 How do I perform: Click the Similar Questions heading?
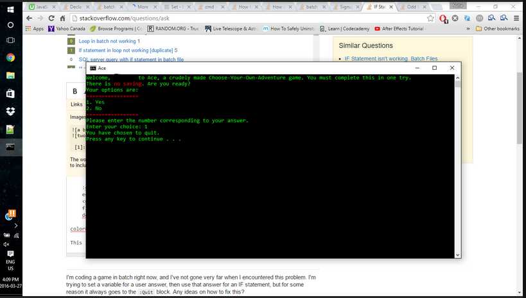coord(365,46)
